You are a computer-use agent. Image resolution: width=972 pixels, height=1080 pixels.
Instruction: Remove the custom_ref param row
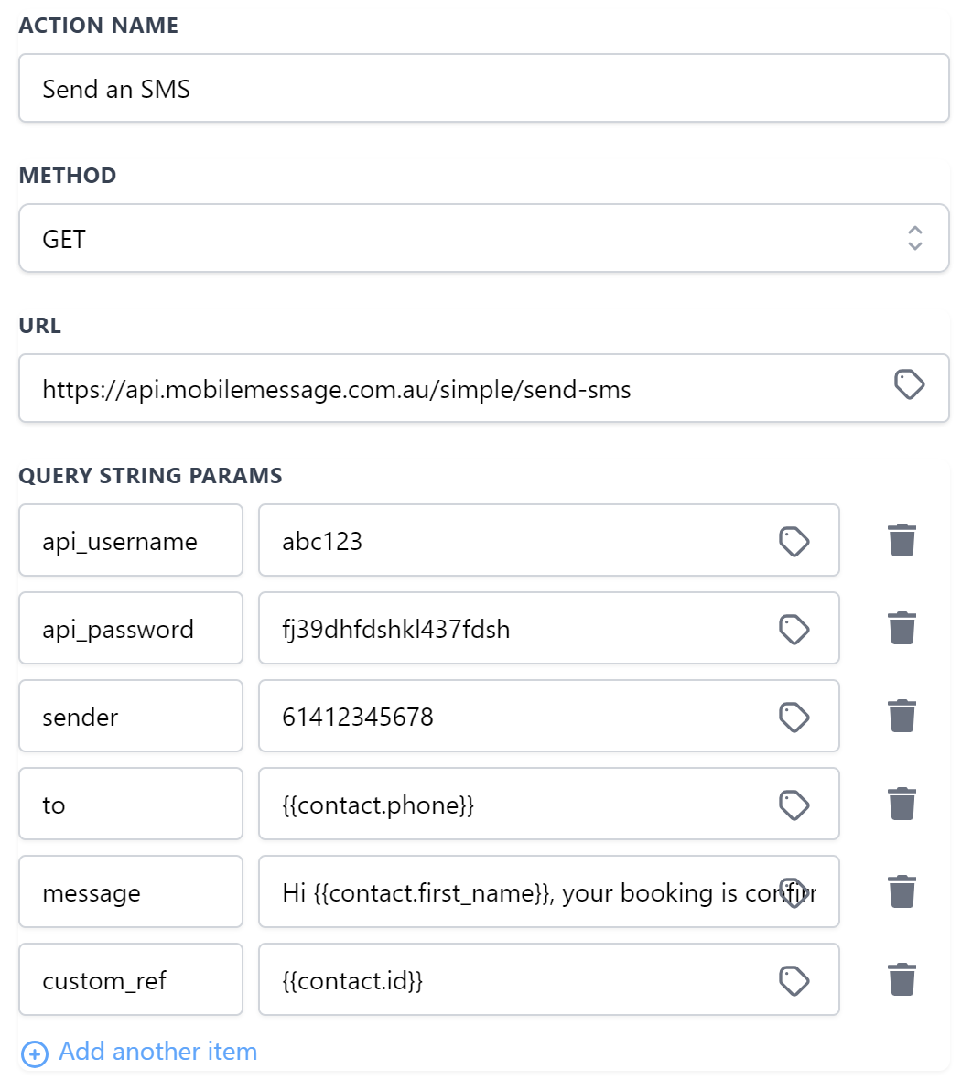(x=902, y=979)
